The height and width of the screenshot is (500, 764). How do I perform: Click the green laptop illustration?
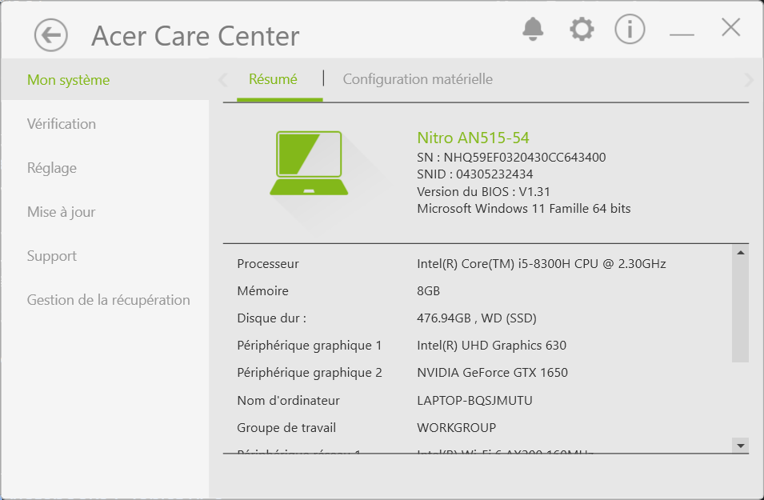(x=309, y=163)
